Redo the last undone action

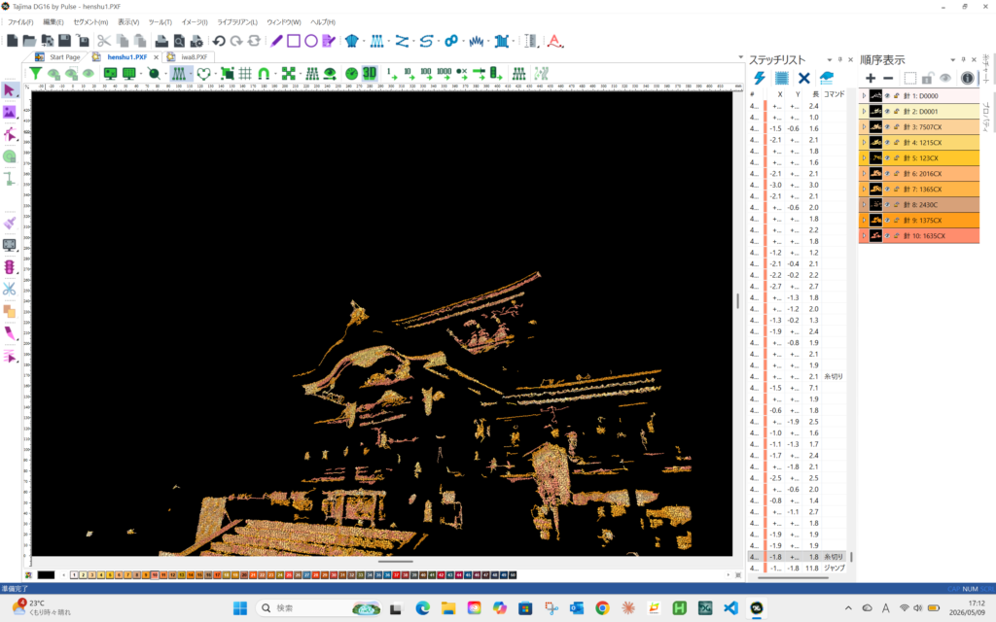tap(236, 41)
